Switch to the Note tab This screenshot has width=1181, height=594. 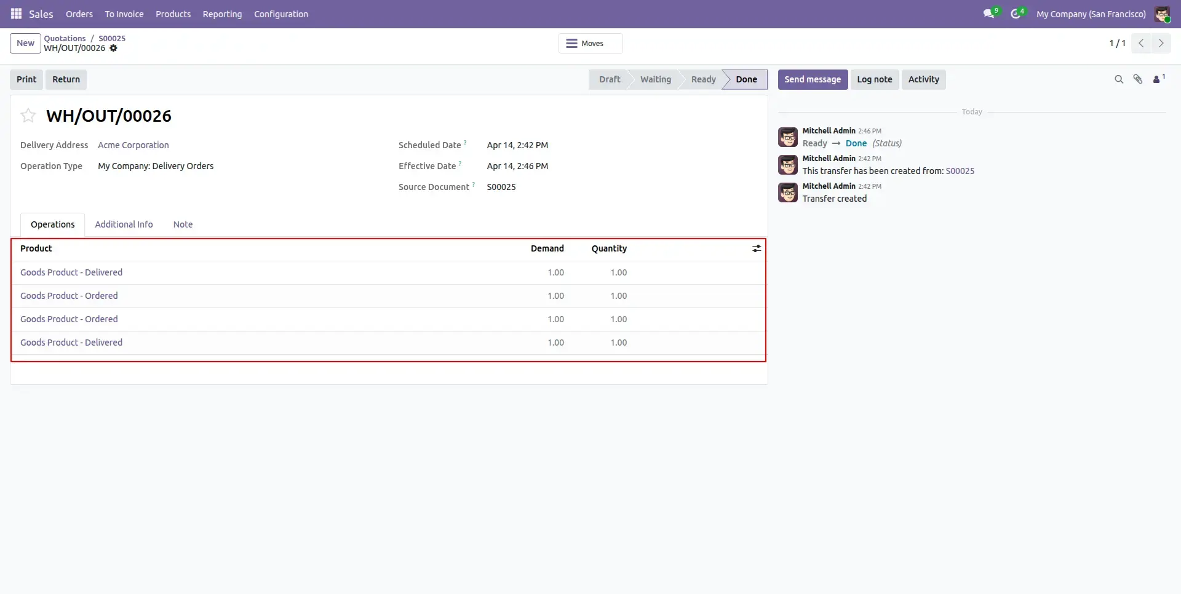(183, 224)
